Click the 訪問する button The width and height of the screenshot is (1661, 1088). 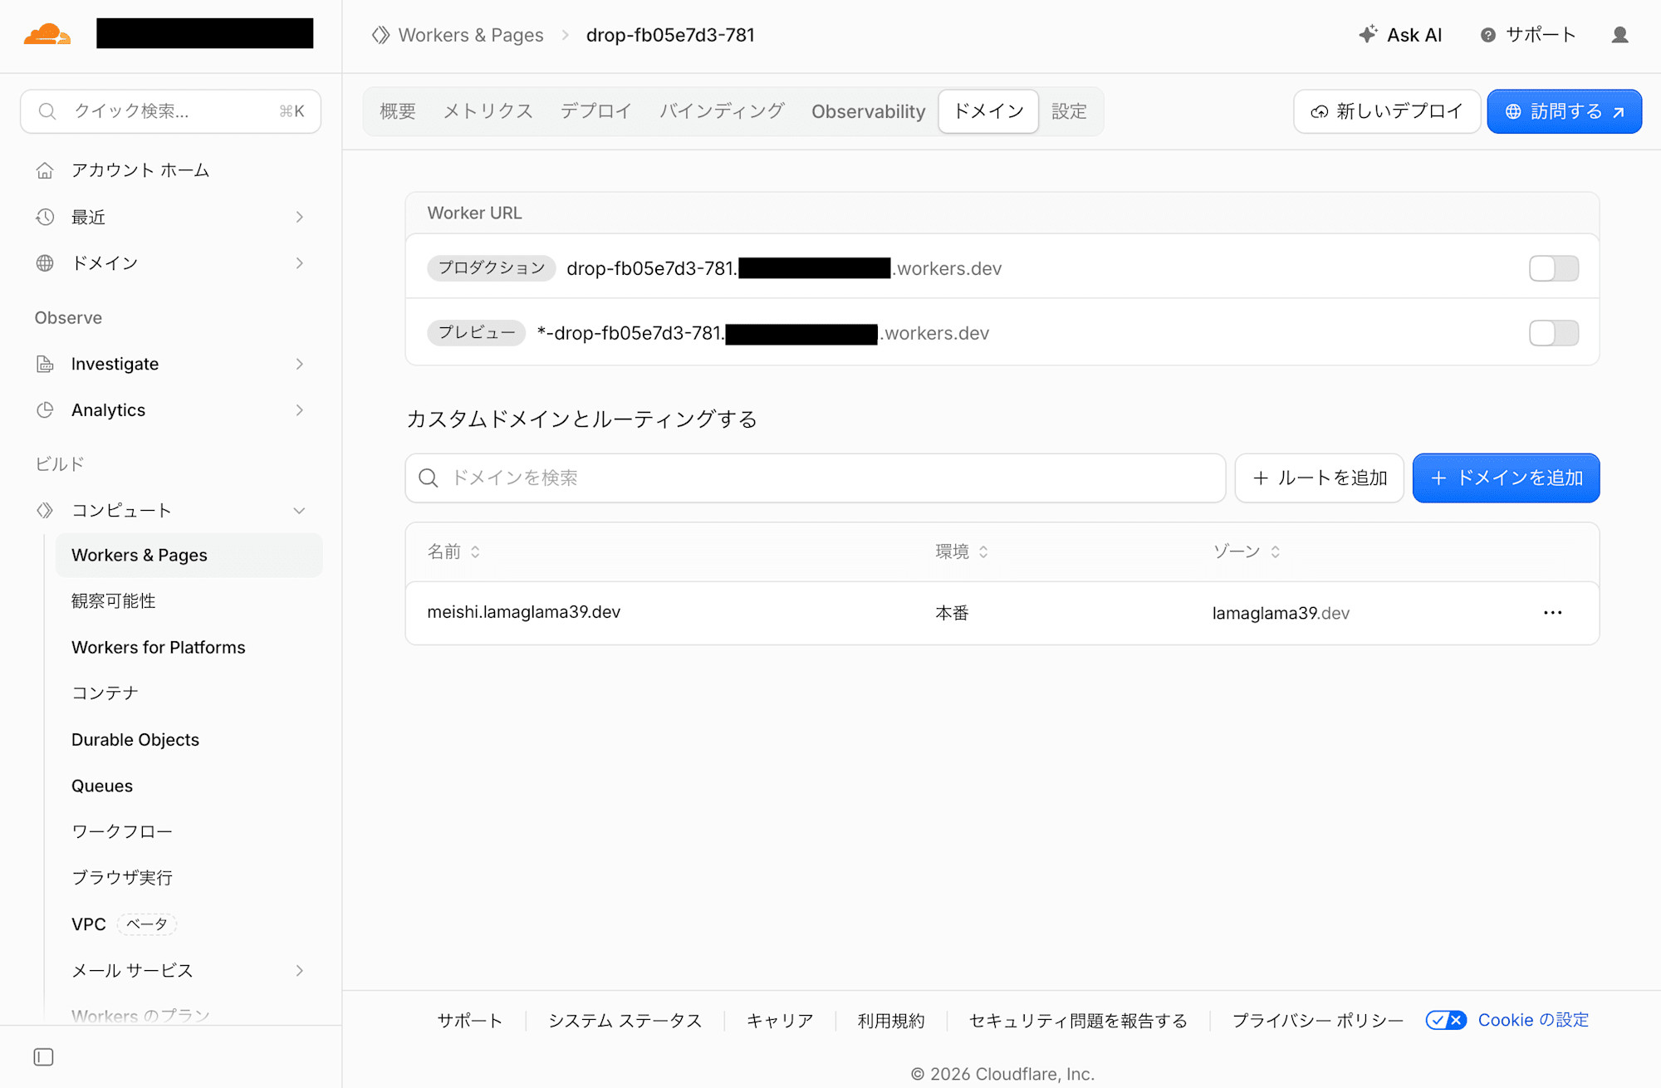(x=1564, y=111)
